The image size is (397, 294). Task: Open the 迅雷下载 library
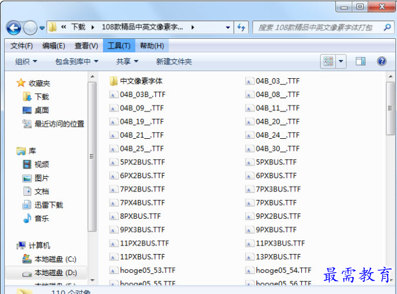48,205
